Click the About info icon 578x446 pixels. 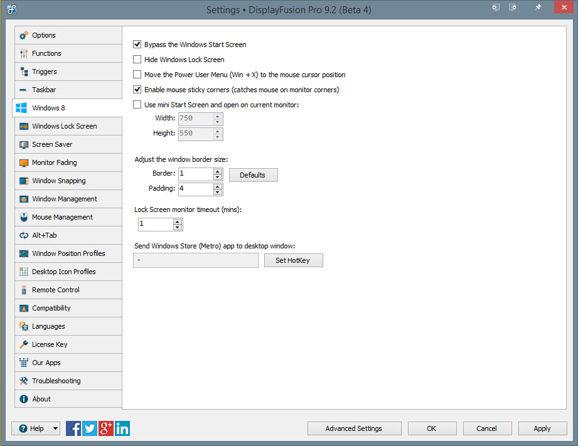point(24,399)
